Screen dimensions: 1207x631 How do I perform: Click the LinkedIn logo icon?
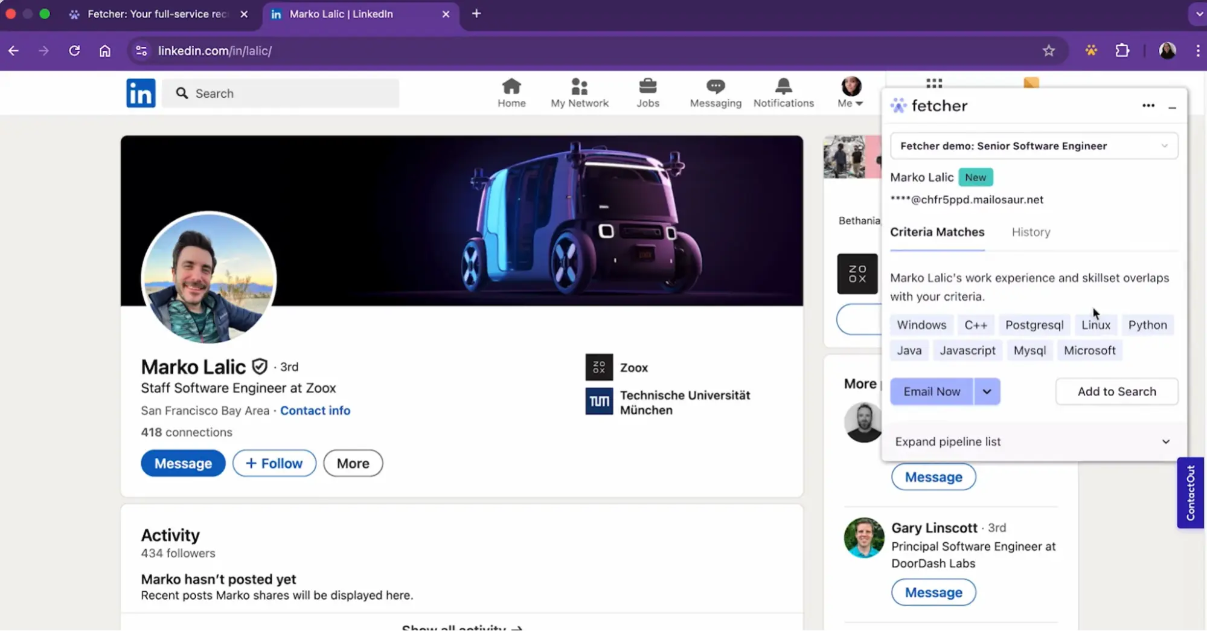tap(141, 93)
